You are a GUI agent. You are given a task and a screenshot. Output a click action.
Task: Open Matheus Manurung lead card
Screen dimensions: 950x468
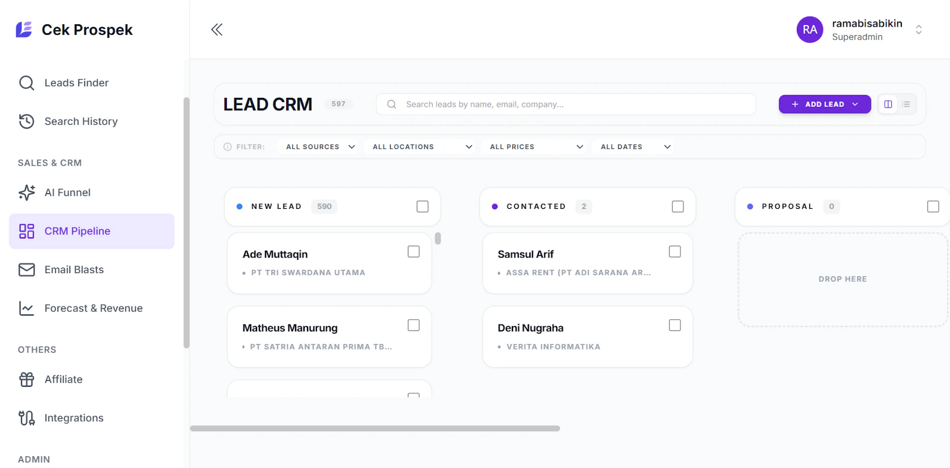point(330,336)
